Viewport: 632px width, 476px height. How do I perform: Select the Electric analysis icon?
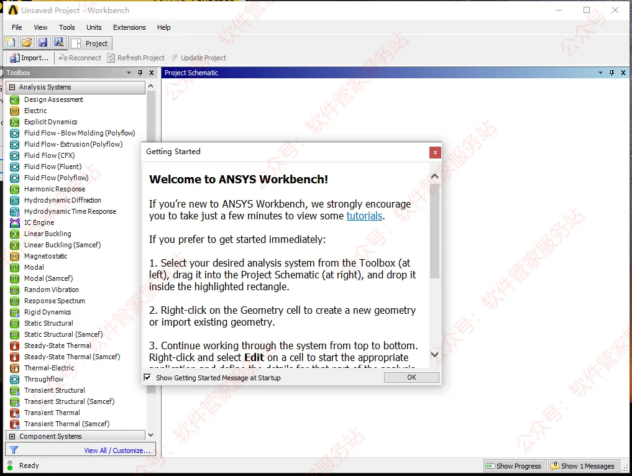click(x=14, y=111)
